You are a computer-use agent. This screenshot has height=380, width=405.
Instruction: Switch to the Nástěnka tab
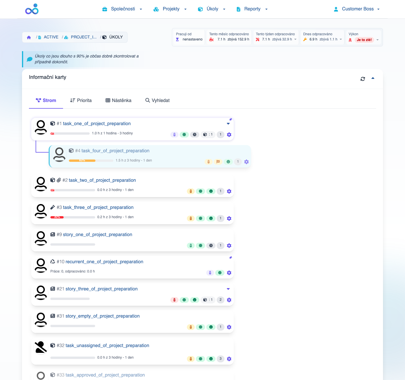click(118, 101)
